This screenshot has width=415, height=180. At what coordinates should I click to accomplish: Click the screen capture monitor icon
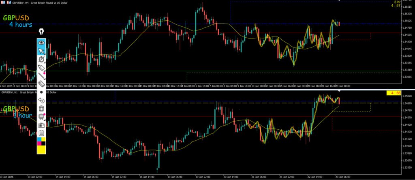click(41, 117)
